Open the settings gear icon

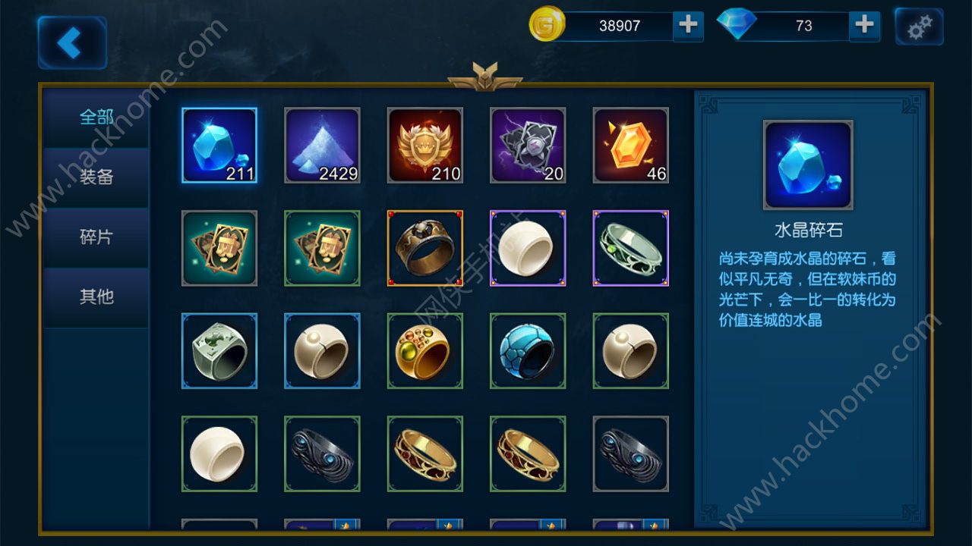(x=919, y=27)
